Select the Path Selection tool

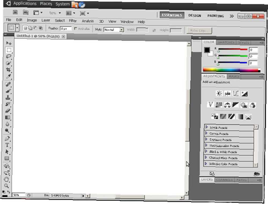pyautogui.click(x=7, y=152)
